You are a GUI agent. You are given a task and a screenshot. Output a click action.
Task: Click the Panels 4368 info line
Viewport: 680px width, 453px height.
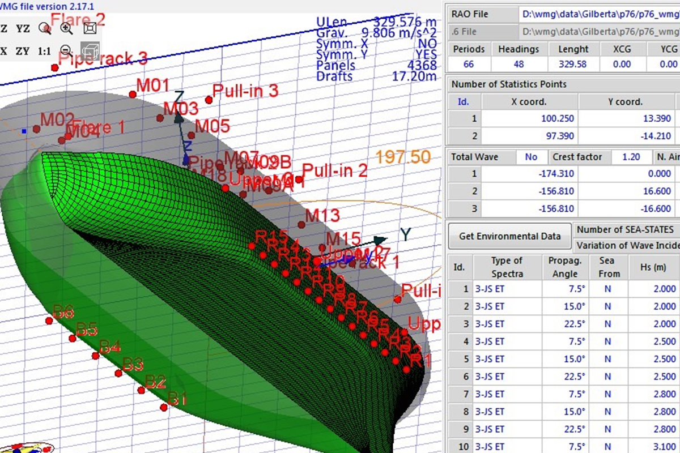point(376,66)
